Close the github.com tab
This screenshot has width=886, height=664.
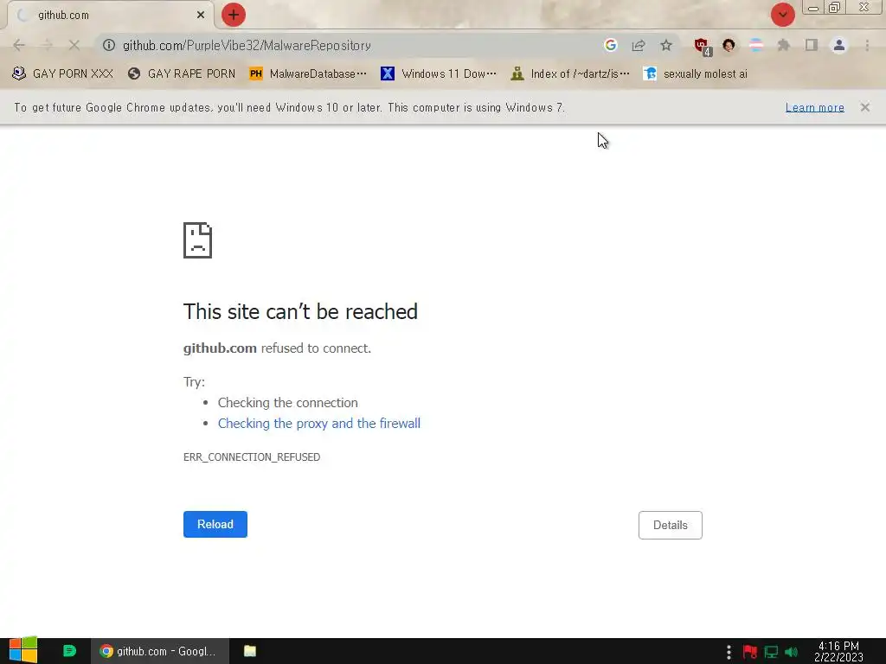(201, 16)
